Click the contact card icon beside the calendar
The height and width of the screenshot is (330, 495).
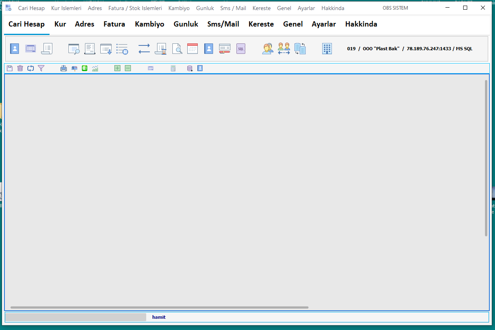[209, 49]
